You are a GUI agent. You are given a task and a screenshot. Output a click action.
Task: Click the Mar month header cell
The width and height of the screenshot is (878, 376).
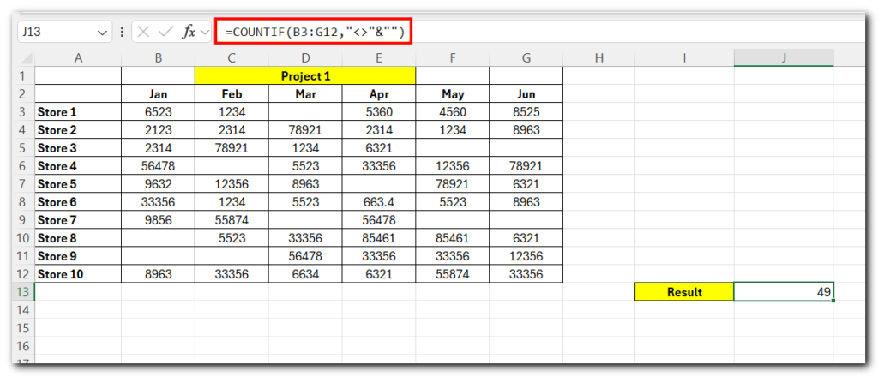click(305, 94)
